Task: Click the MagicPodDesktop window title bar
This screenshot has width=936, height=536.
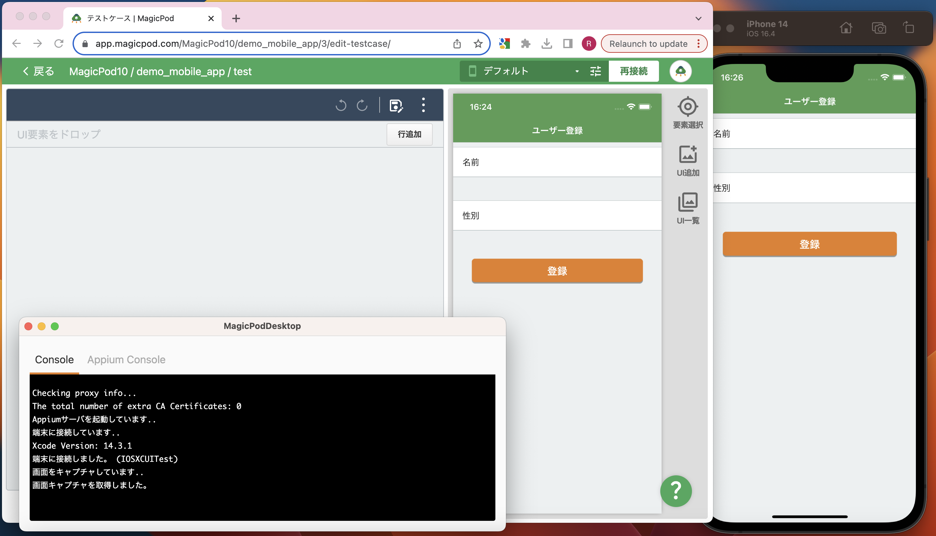Action: click(262, 326)
